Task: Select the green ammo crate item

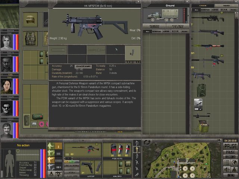Action: pos(203,127)
